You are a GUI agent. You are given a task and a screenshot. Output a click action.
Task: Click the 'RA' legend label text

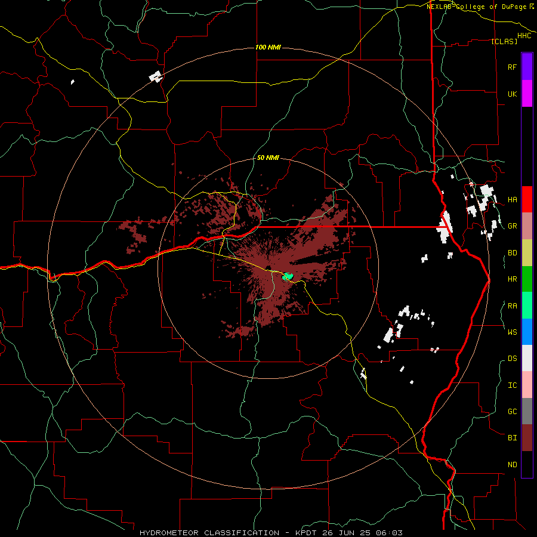coord(512,306)
